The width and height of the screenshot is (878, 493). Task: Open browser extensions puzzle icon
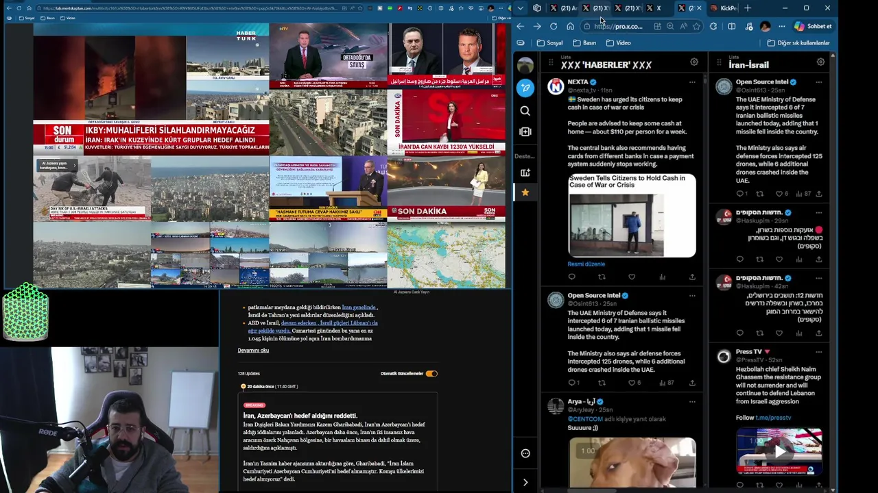click(x=713, y=26)
